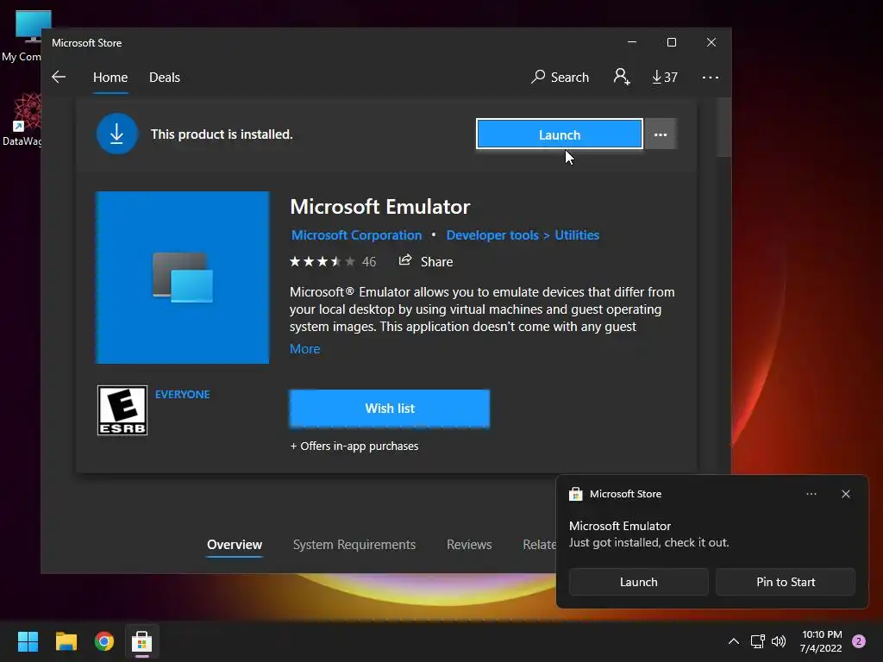Maximize the Microsoft Store window
The height and width of the screenshot is (662, 883).
click(671, 42)
